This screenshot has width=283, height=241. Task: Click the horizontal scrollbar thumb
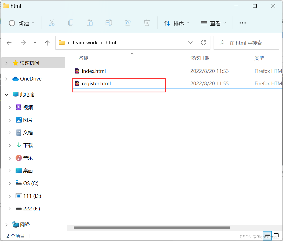tap(152, 228)
